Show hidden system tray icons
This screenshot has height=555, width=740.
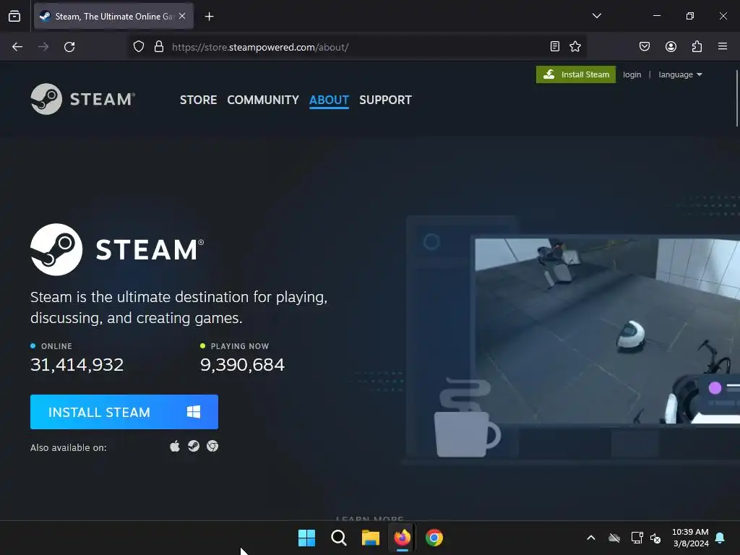(591, 538)
